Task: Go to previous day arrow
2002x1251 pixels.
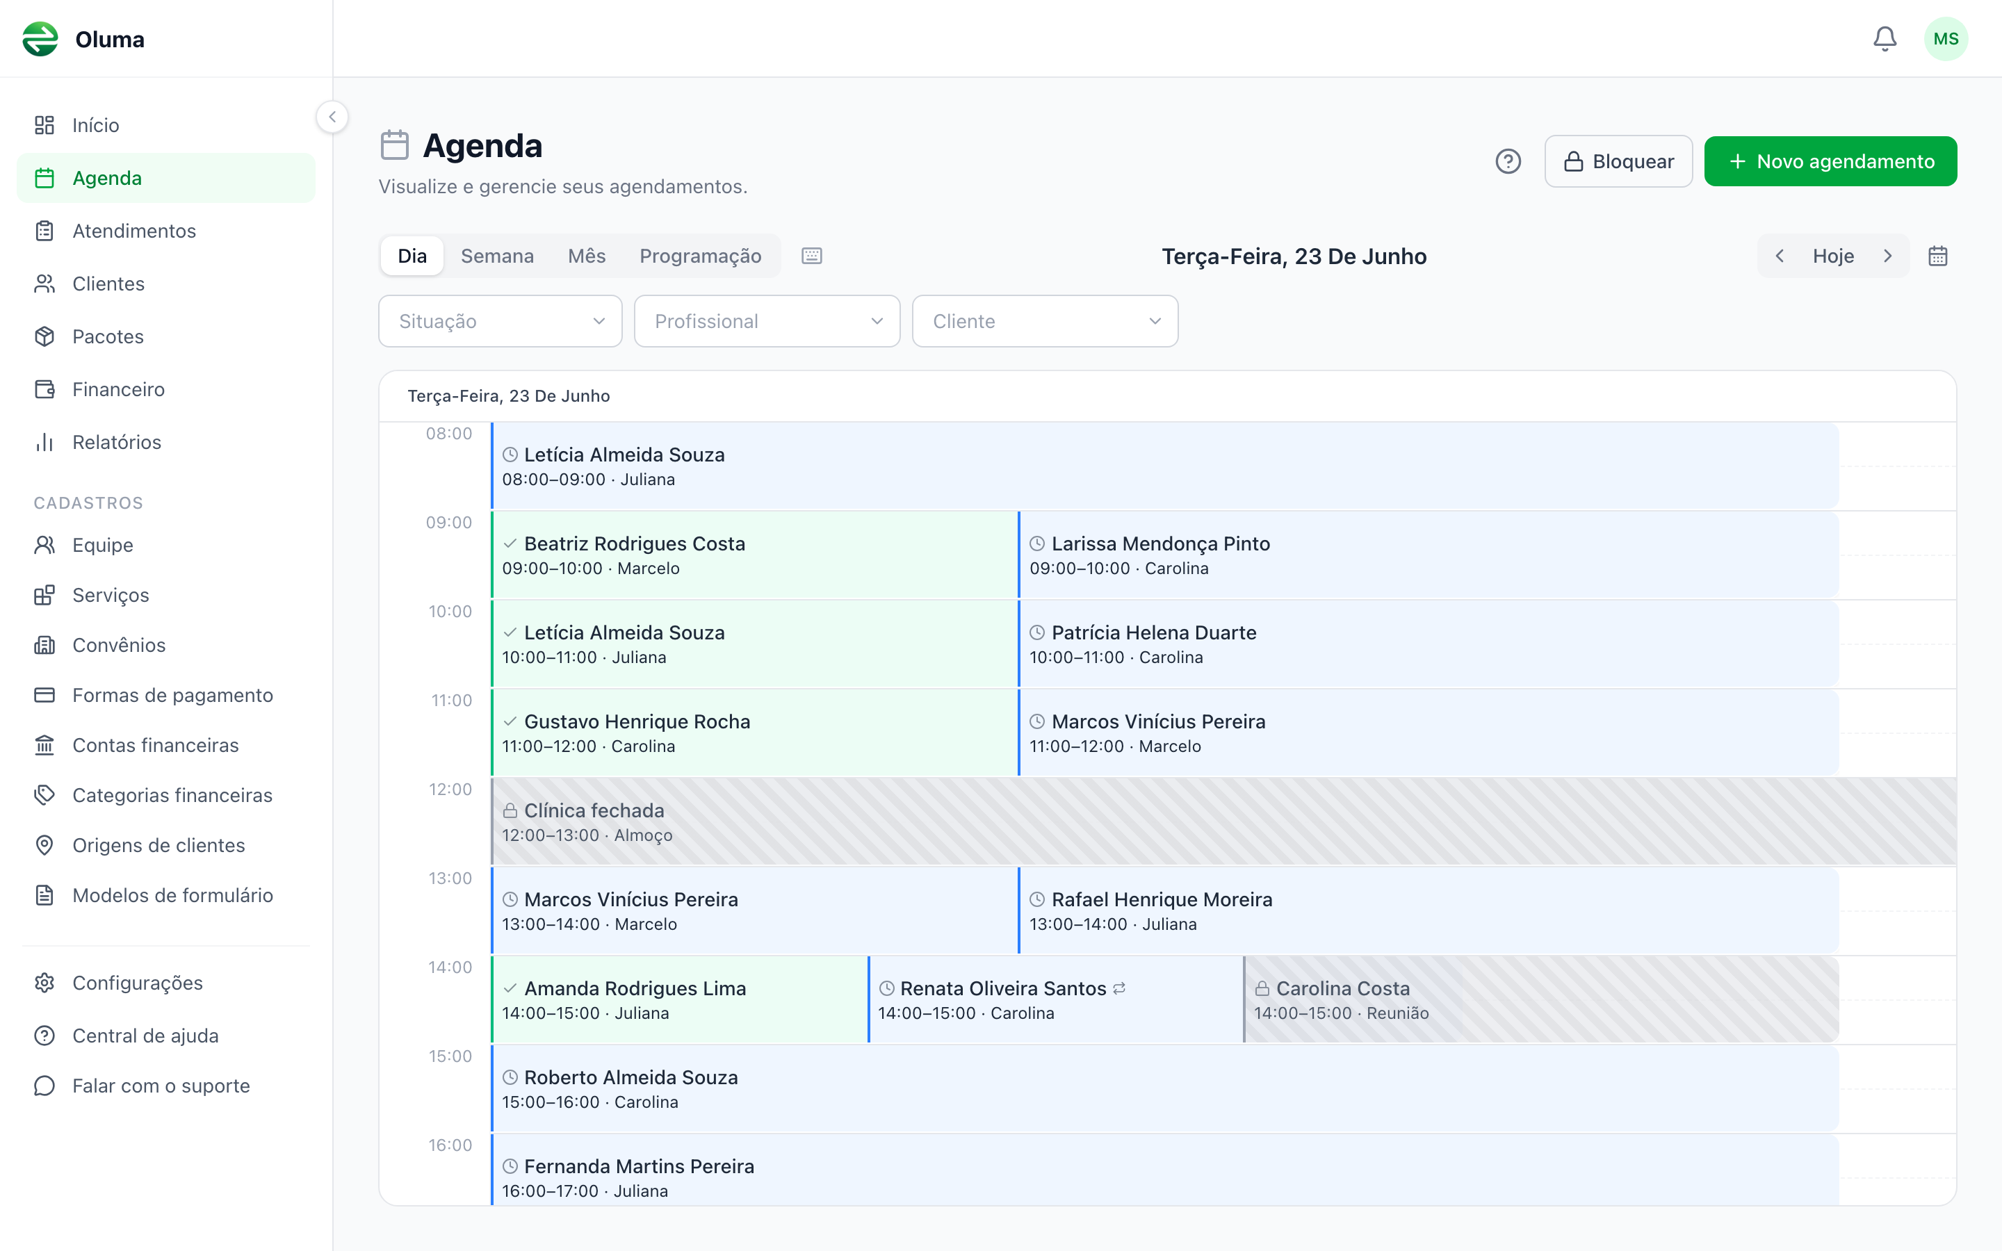Action: (1780, 256)
